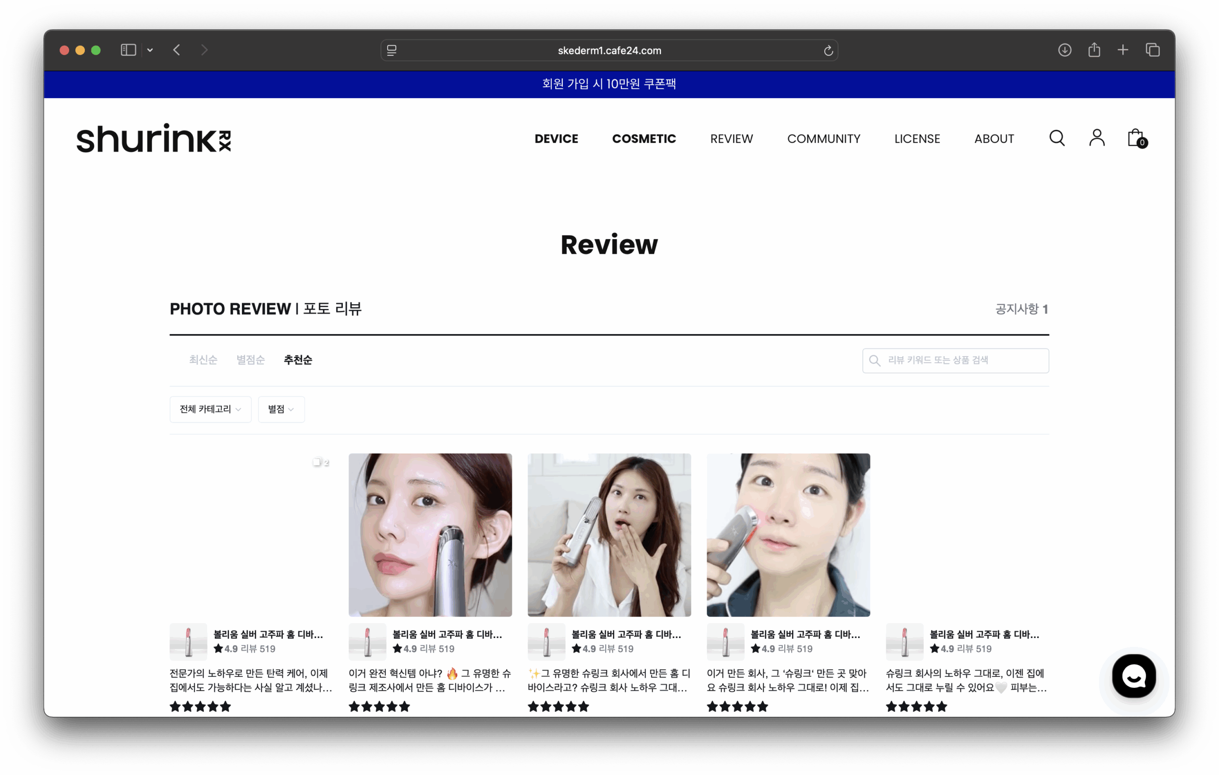The image size is (1219, 775).
Task: Show Safari tab overview icon
Action: 1153,50
